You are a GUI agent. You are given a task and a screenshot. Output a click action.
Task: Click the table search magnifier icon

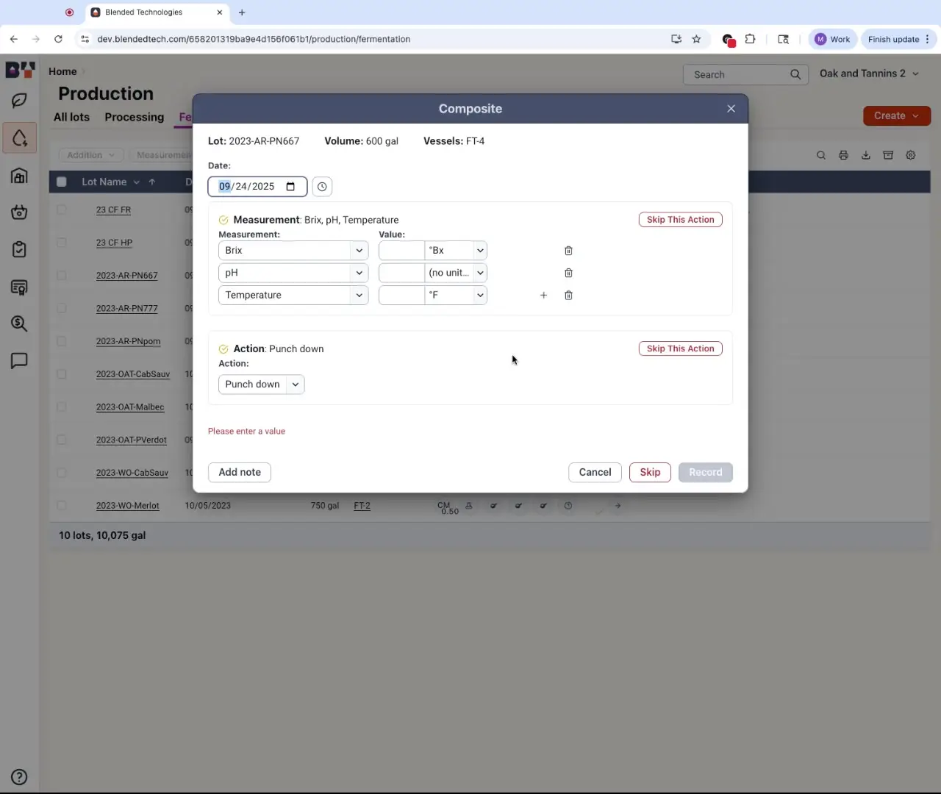[821, 155]
